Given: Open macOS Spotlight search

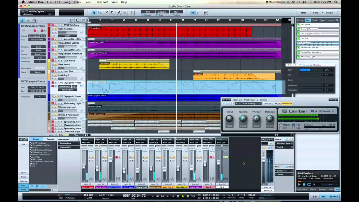Looking at the screenshot, I should click(336, 2).
